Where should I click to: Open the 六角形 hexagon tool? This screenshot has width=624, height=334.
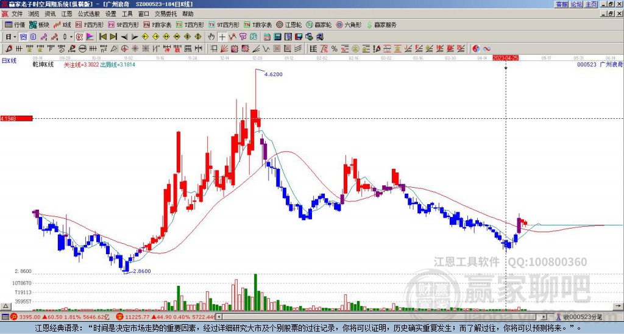[349, 24]
